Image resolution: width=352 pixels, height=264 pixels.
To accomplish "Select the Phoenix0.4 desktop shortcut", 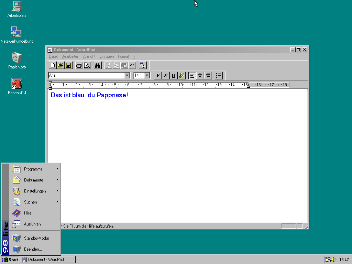I will [x=17, y=86].
